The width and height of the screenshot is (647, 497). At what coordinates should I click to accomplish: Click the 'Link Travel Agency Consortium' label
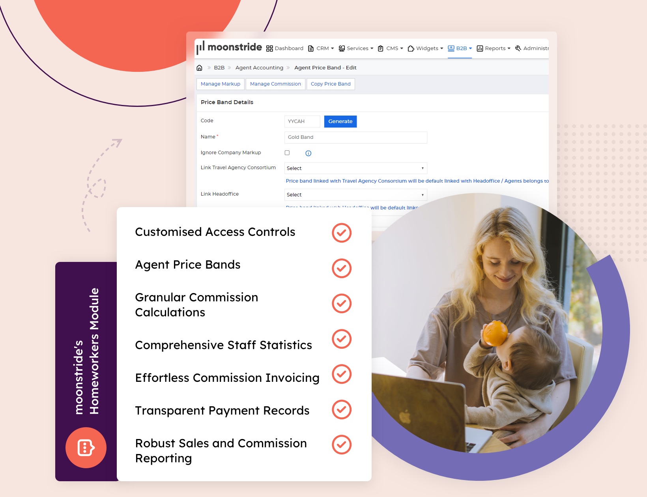(x=238, y=168)
